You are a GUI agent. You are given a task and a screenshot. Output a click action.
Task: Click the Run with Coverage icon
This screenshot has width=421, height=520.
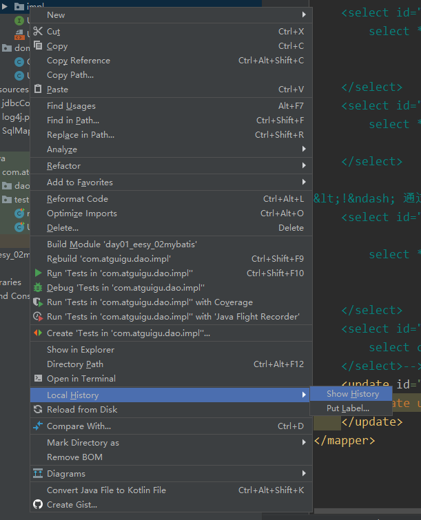38,302
